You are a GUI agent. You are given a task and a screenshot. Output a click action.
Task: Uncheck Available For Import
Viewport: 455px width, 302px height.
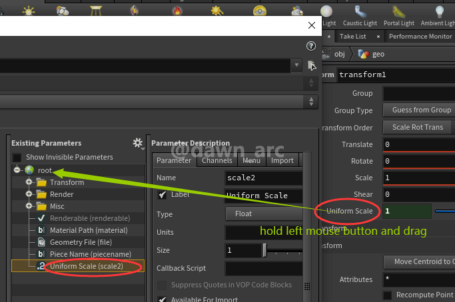click(x=162, y=299)
